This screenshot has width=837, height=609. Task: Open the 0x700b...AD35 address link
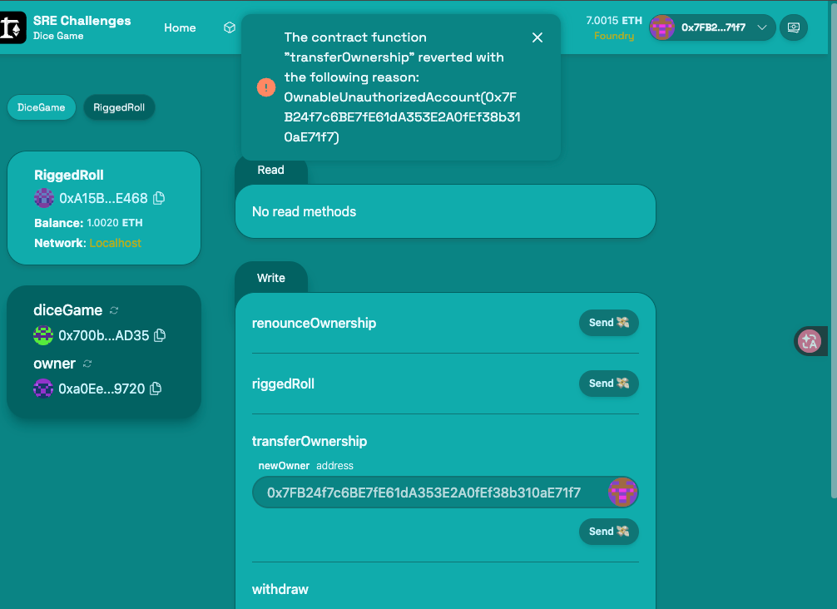[x=103, y=335]
